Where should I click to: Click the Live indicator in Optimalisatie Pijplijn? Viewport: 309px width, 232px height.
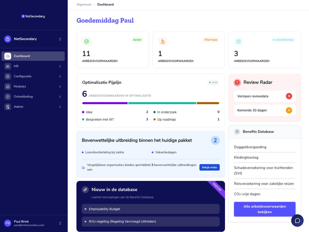click(x=213, y=82)
